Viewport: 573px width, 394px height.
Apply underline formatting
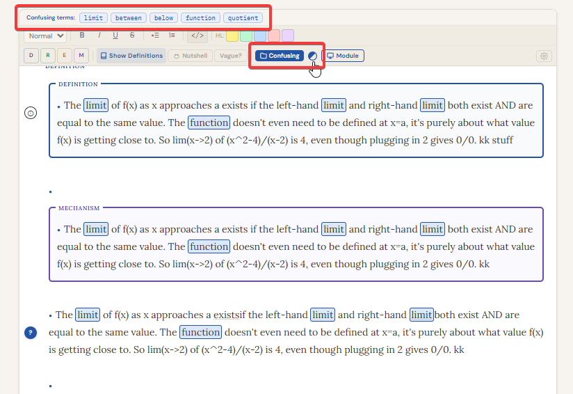coord(115,36)
